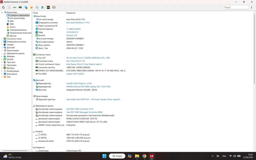Select Датчик tree item
The image size is (256, 160).
click(13, 36)
